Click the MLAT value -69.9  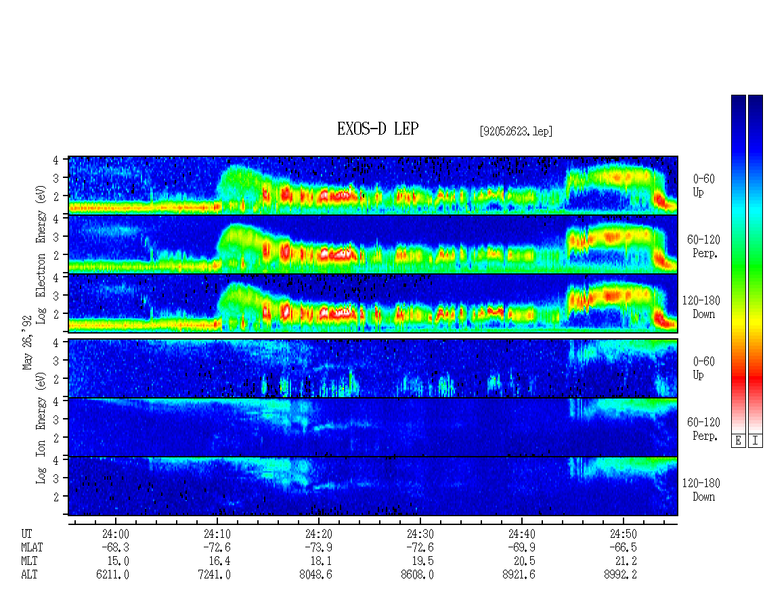521,547
